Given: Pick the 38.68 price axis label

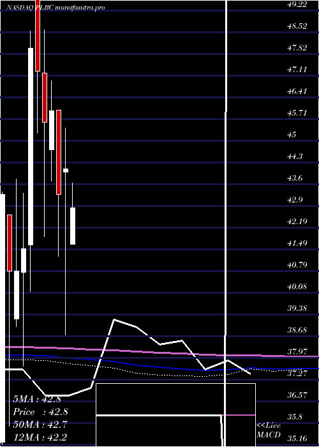Looking at the screenshot, I should pyautogui.click(x=297, y=330).
